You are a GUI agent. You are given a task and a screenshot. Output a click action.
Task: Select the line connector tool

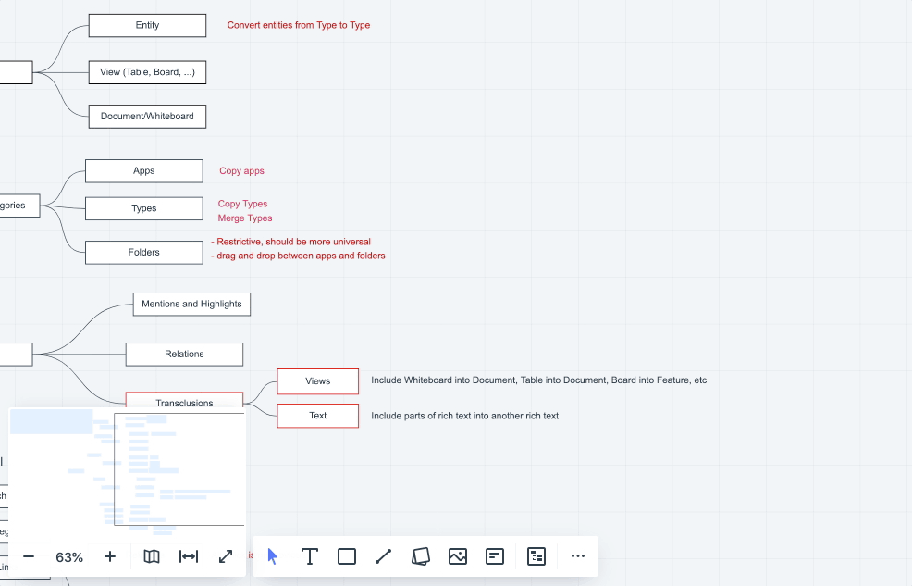[x=384, y=556]
